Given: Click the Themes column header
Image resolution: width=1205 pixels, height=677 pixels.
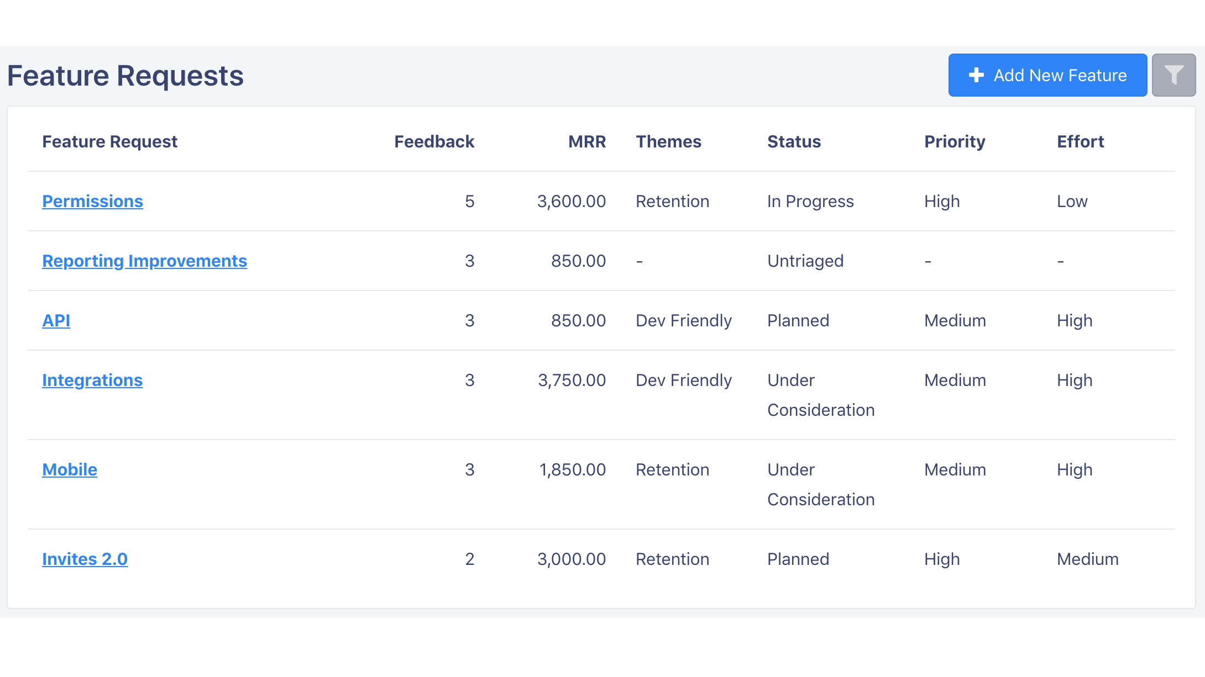Looking at the screenshot, I should point(669,141).
